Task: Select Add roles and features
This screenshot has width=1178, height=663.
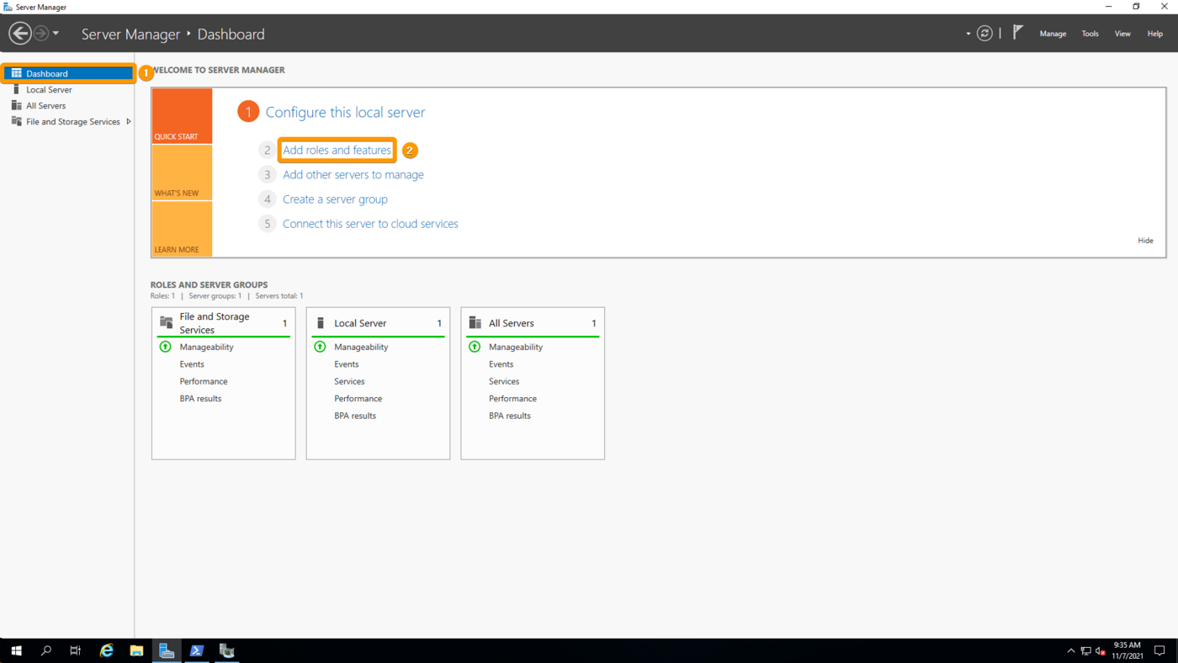Action: (x=337, y=150)
